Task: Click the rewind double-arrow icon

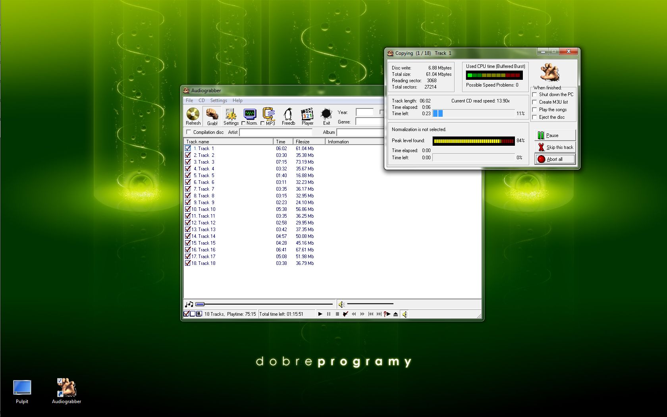Action: point(354,314)
